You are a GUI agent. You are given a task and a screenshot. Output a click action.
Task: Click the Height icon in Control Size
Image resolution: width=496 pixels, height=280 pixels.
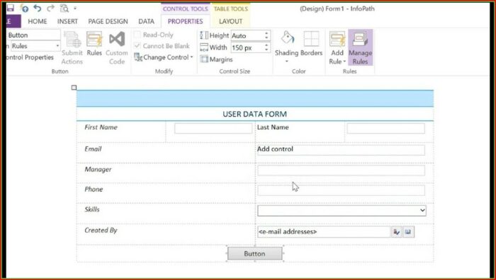click(x=204, y=35)
